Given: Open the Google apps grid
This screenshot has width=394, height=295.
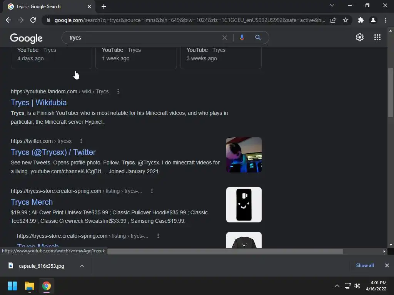Looking at the screenshot, I should [x=377, y=37].
